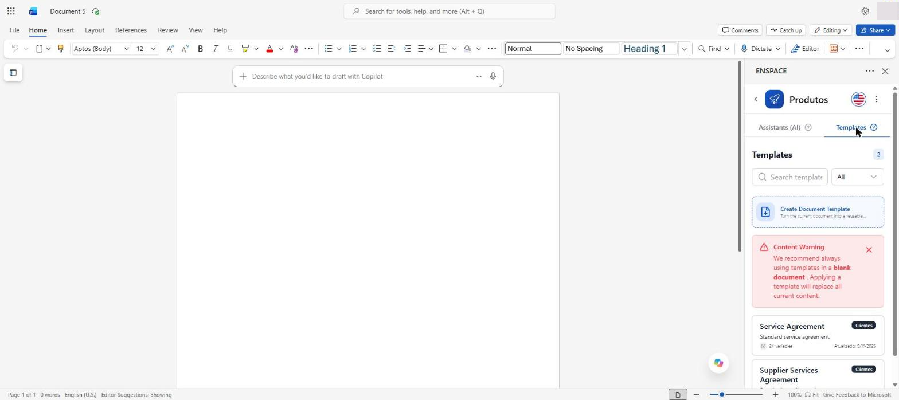The width and height of the screenshot is (899, 400).
Task: Expand the font color options arrow
Action: pyautogui.click(x=280, y=49)
